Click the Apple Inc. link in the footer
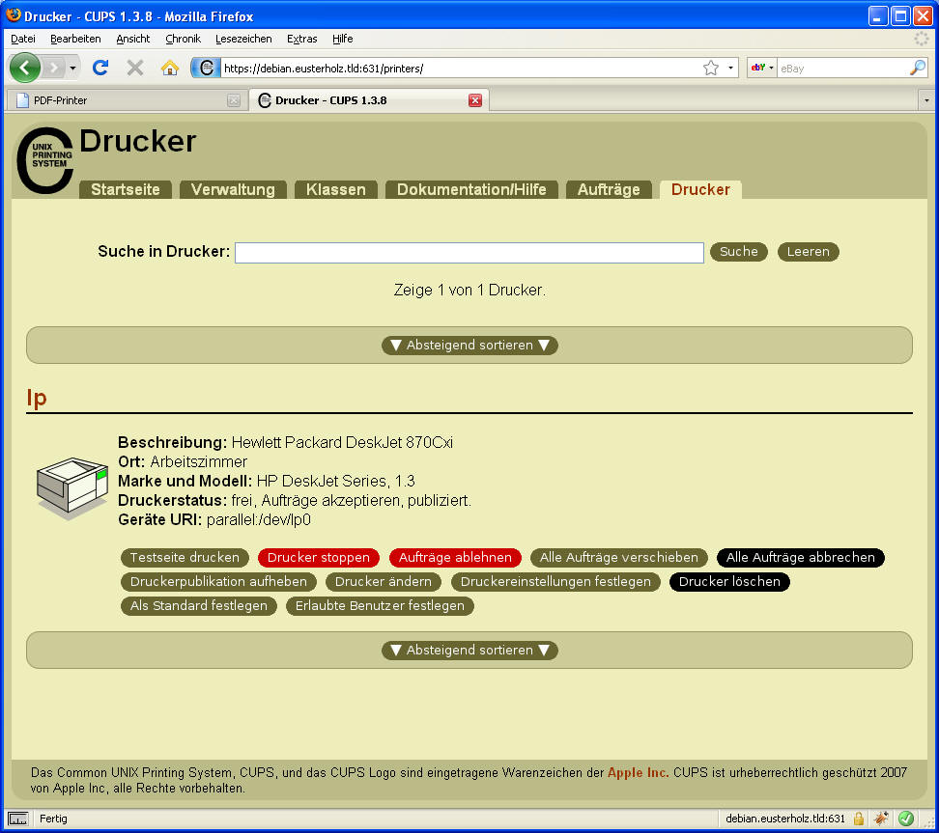 (x=638, y=773)
